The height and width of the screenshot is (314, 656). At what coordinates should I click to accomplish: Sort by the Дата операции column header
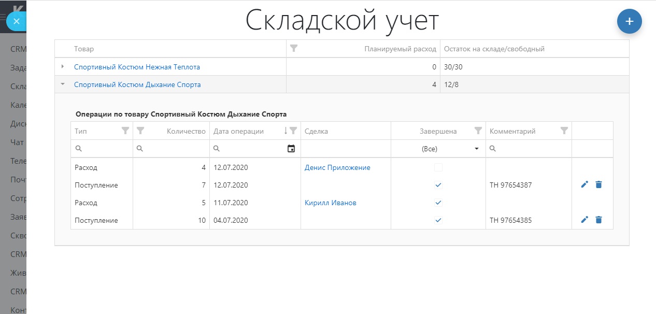(x=238, y=131)
